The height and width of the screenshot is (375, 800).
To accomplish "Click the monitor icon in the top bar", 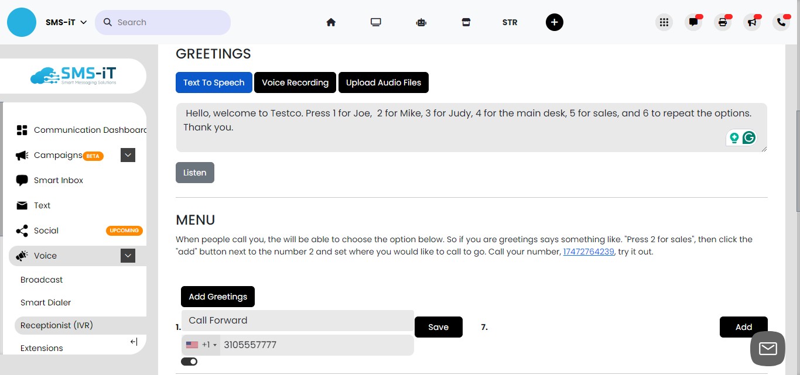I will 375,22.
